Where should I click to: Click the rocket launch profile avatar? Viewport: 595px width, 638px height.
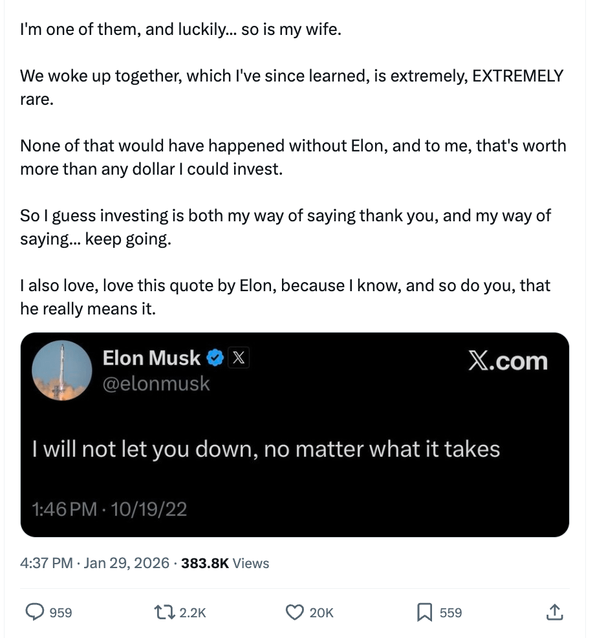tap(62, 370)
